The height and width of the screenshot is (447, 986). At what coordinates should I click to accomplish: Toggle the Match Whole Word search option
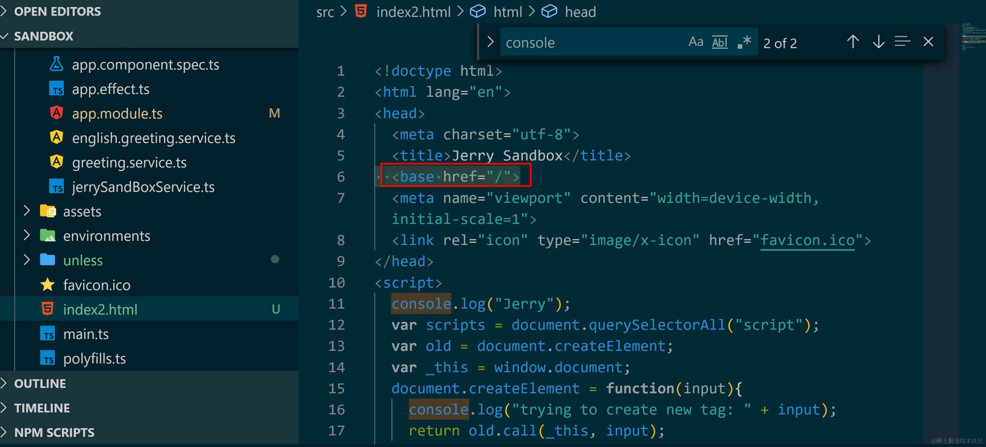point(719,42)
